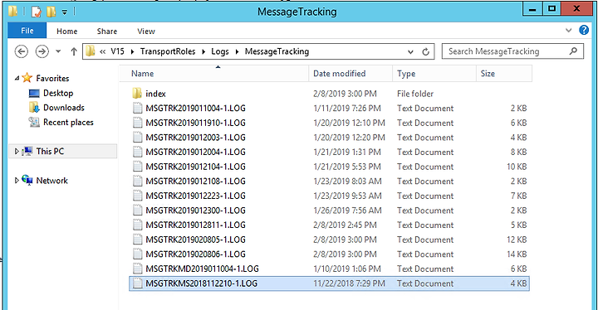Click the MessageTracking breadcrumb segment
The image size is (598, 310).
click(277, 51)
